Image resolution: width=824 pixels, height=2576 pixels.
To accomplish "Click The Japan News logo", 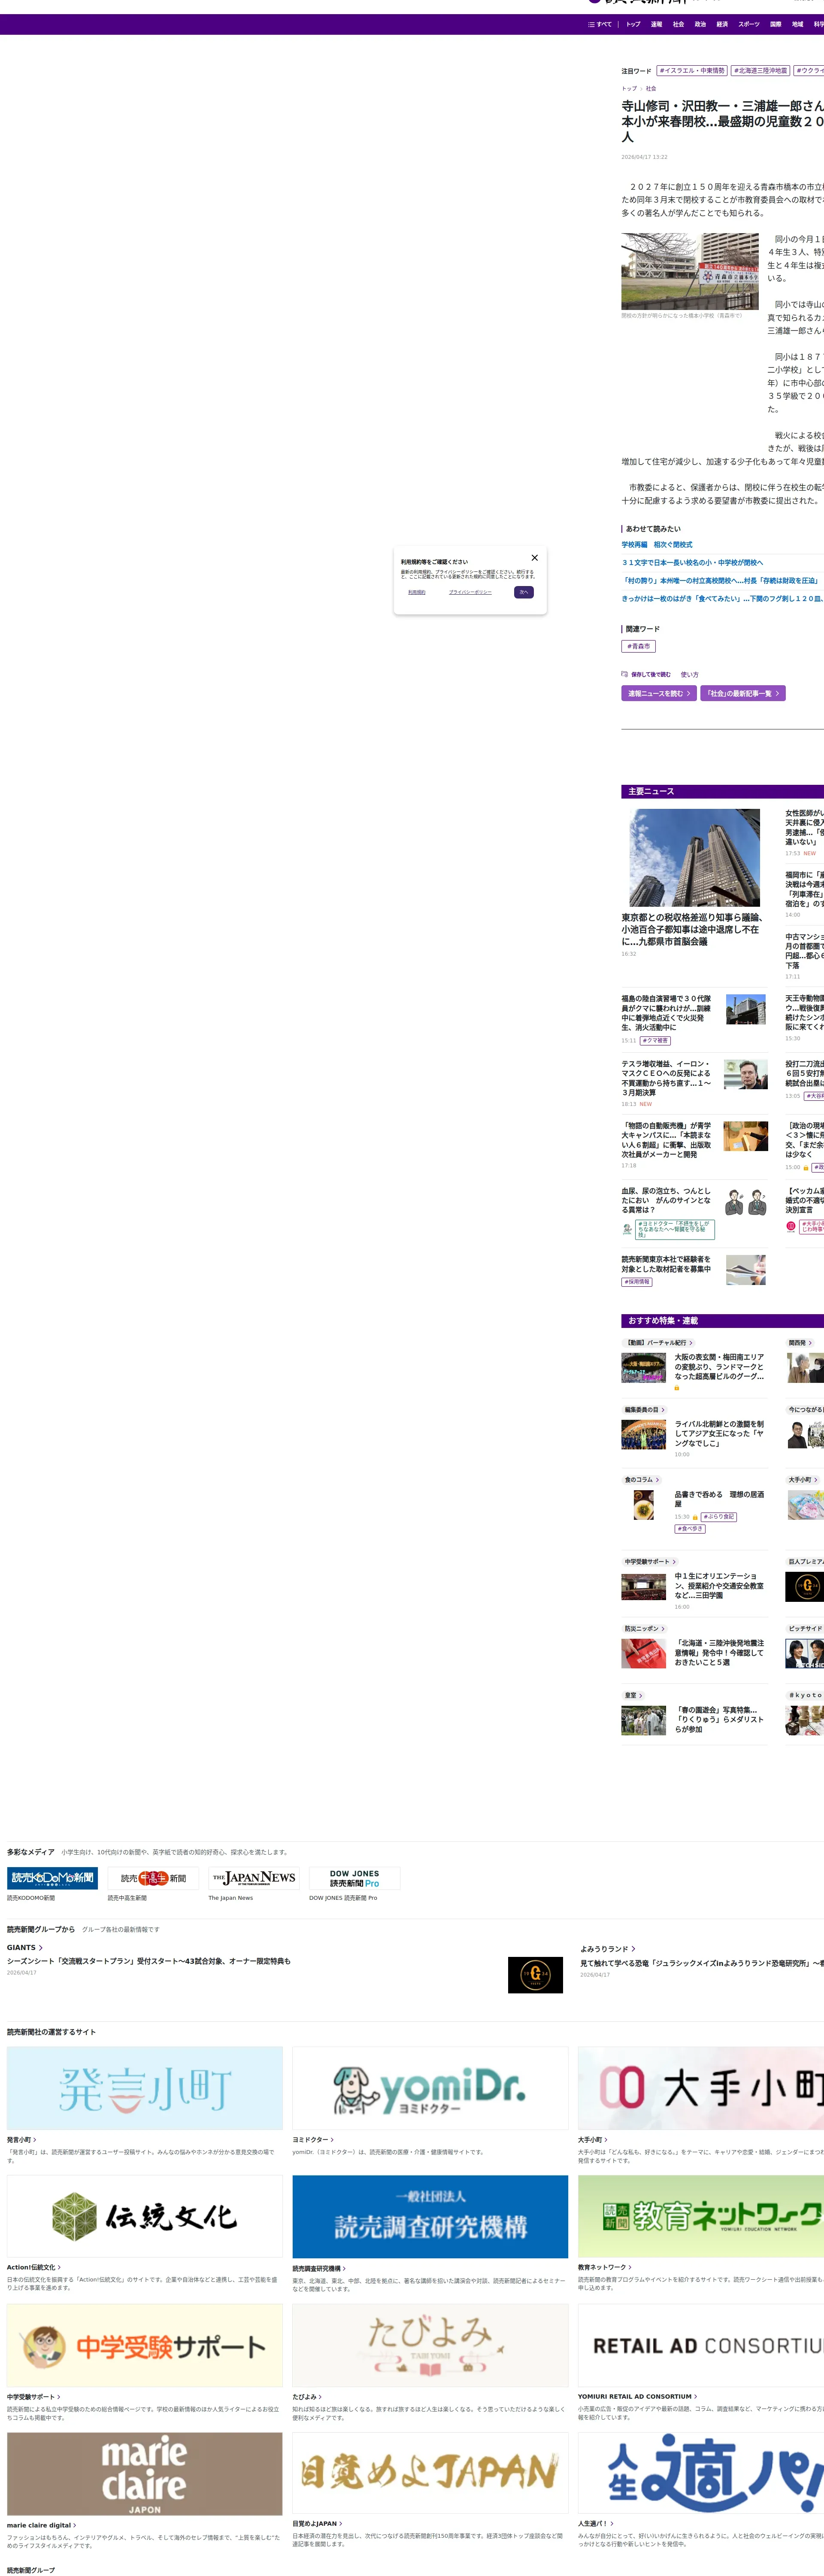I will point(254,1878).
